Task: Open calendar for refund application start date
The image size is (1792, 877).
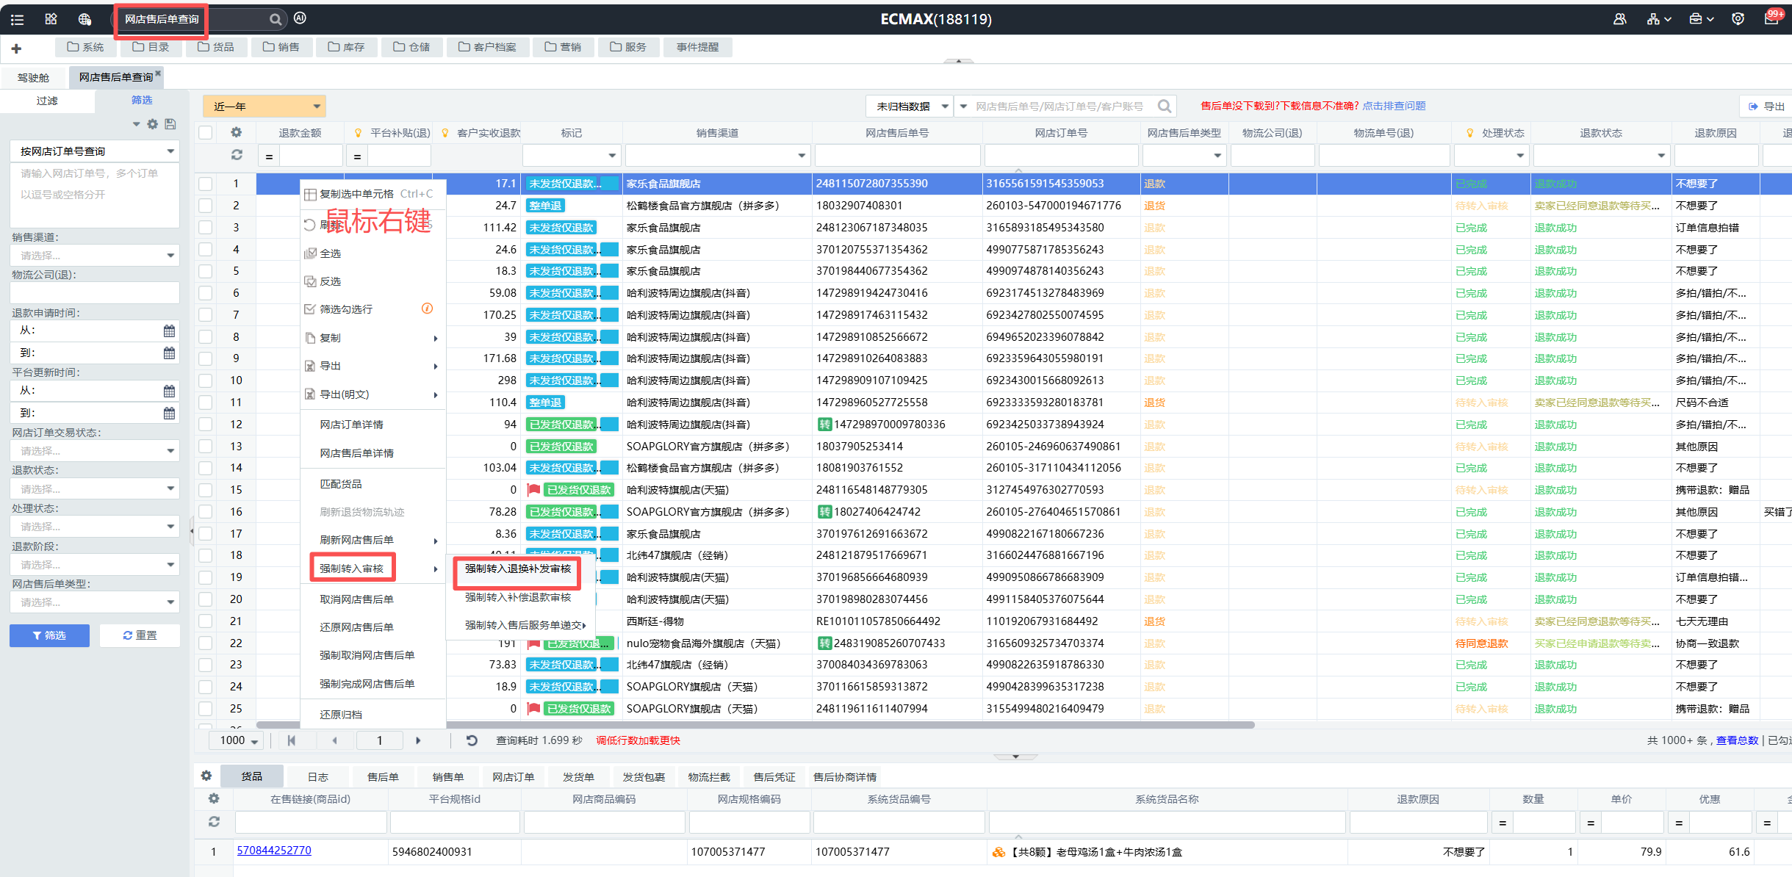Action: tap(169, 331)
